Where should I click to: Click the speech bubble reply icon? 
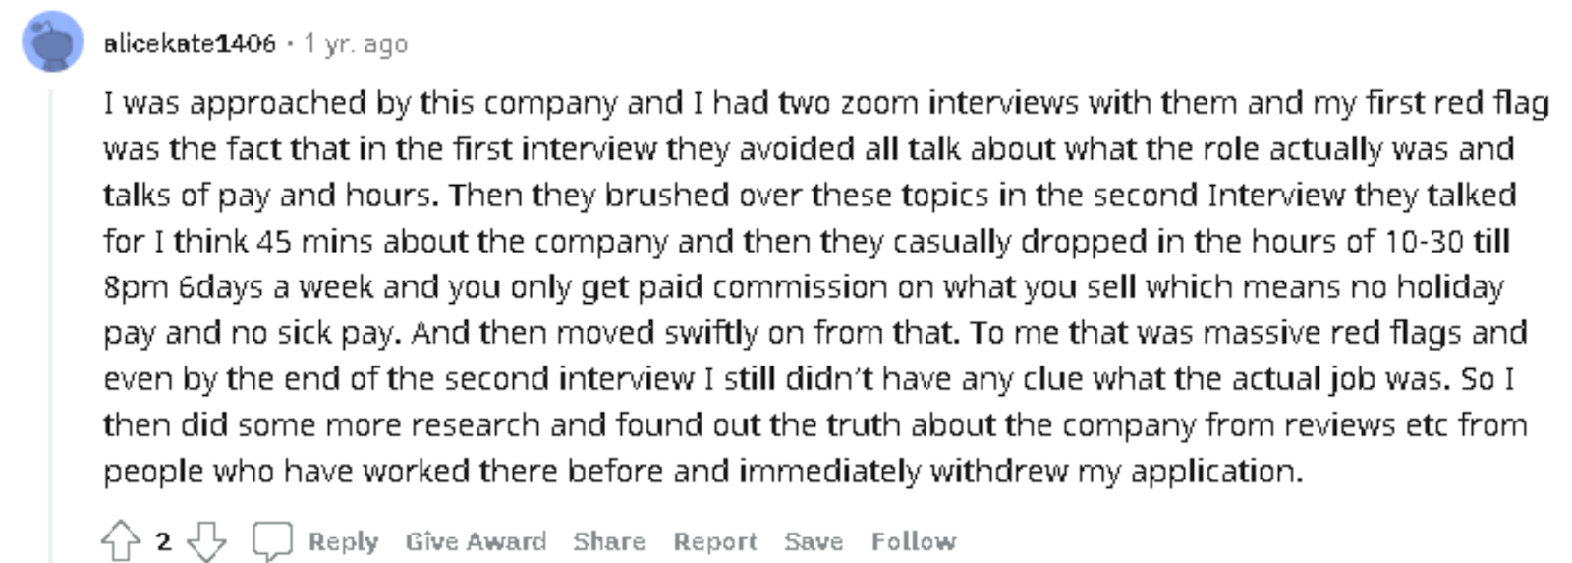coord(272,540)
